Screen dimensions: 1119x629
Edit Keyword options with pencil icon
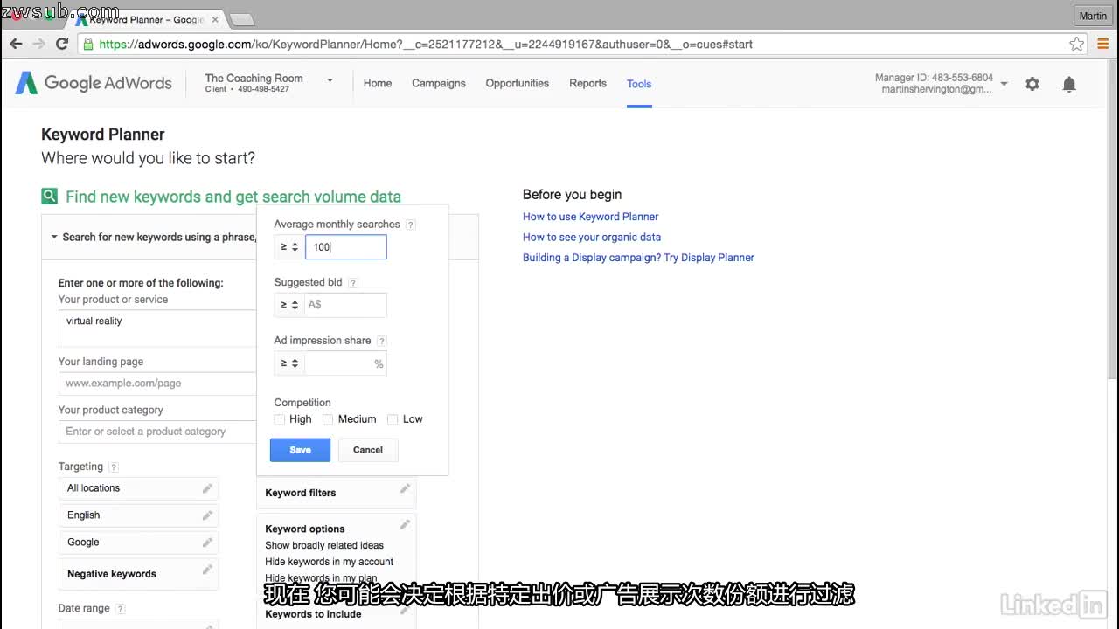point(405,524)
